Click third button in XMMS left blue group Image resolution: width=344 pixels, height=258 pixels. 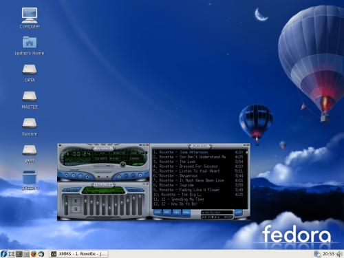(x=80, y=176)
